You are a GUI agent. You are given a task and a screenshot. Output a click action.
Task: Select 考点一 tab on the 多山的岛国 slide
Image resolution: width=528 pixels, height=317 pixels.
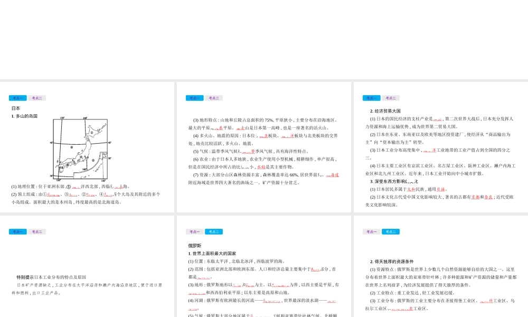(x=18, y=98)
